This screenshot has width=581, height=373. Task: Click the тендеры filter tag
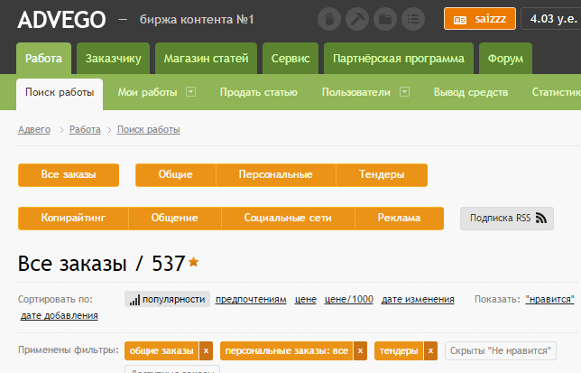(x=399, y=351)
